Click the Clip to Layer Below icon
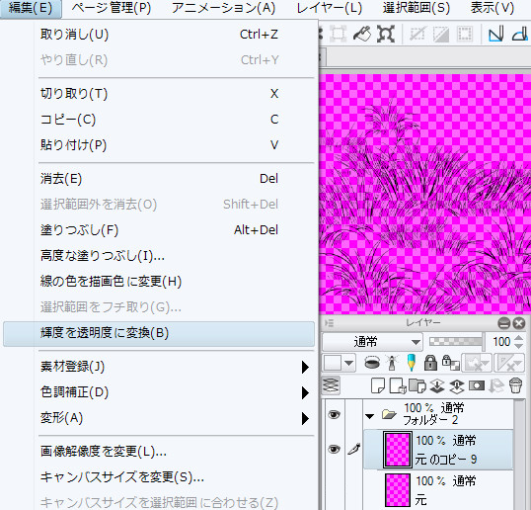 click(x=372, y=363)
